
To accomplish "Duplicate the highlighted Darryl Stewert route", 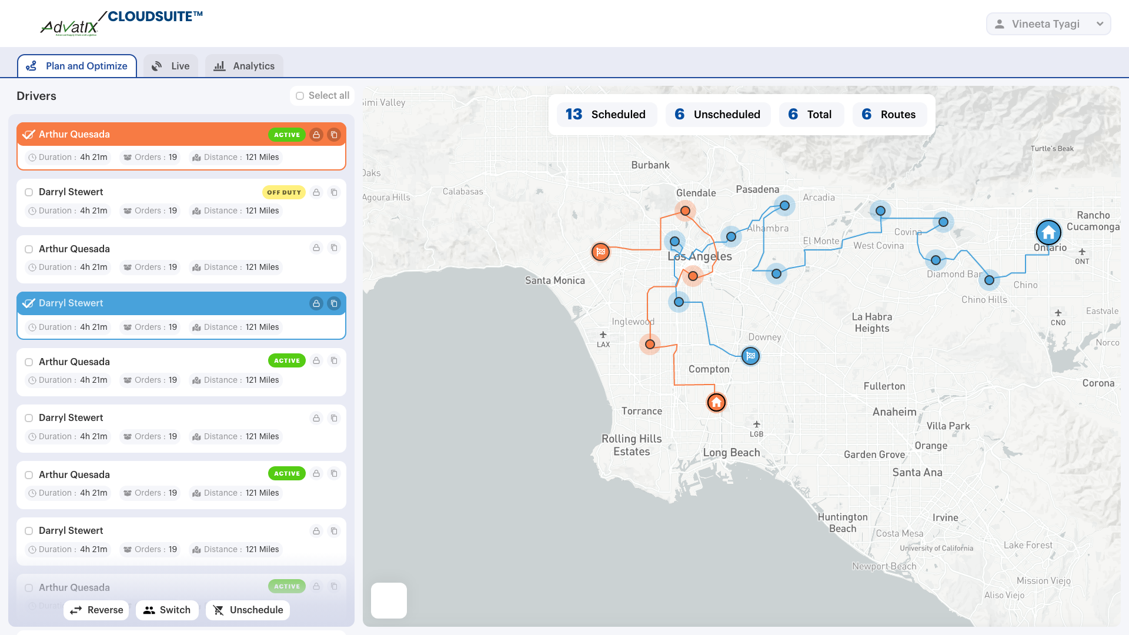I will coord(334,303).
